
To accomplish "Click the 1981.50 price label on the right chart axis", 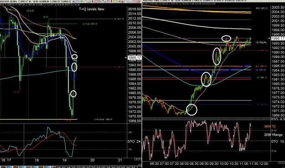I will pyautogui.click(x=278, y=79).
